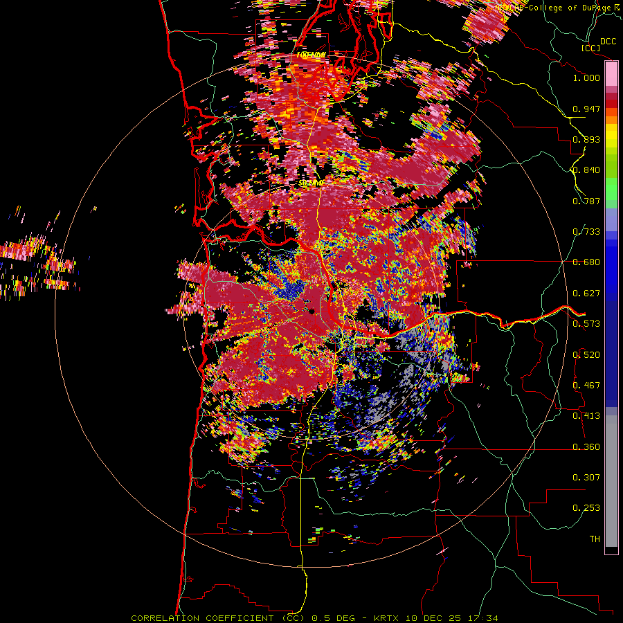
Task: Click the 0.573 scale value
Action: click(586, 324)
